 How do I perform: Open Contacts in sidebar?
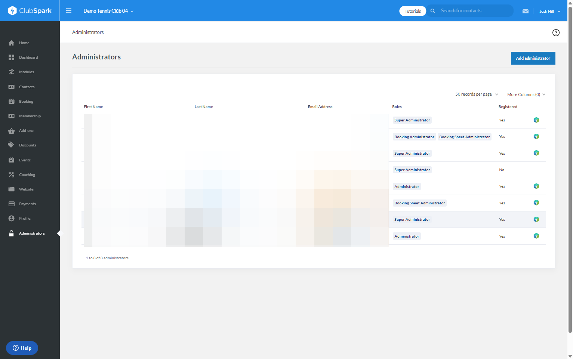click(27, 87)
